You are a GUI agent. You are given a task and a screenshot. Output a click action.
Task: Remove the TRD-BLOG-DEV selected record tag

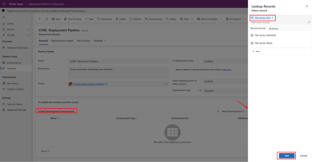click(273, 18)
